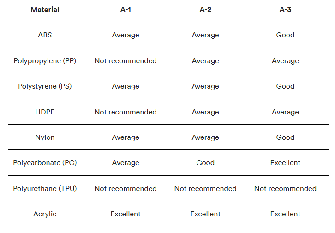Click ABS rating under A-3
Viewport: 335px width, 233px height.
click(x=285, y=35)
